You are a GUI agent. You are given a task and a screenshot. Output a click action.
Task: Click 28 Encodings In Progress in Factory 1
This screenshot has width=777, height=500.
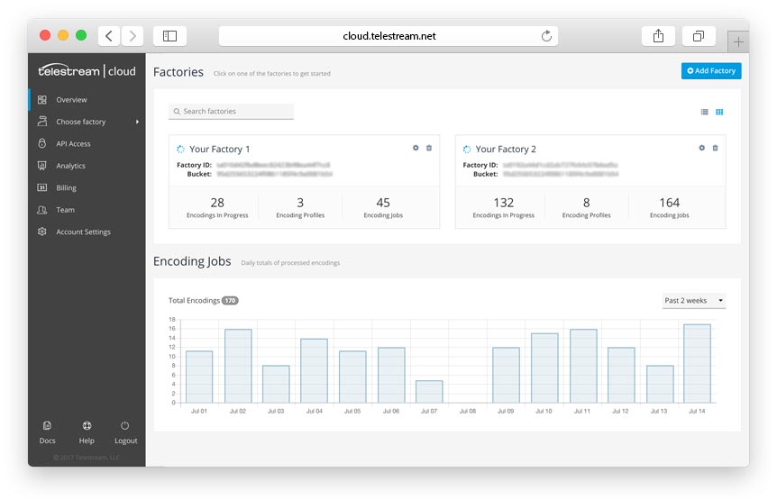[217, 207]
